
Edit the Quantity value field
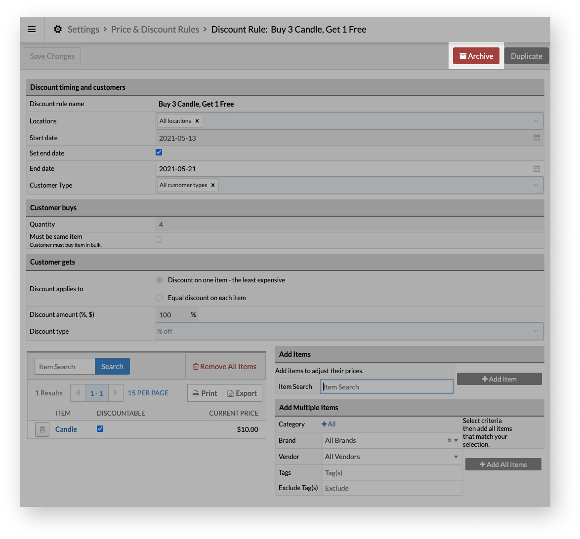(x=350, y=225)
